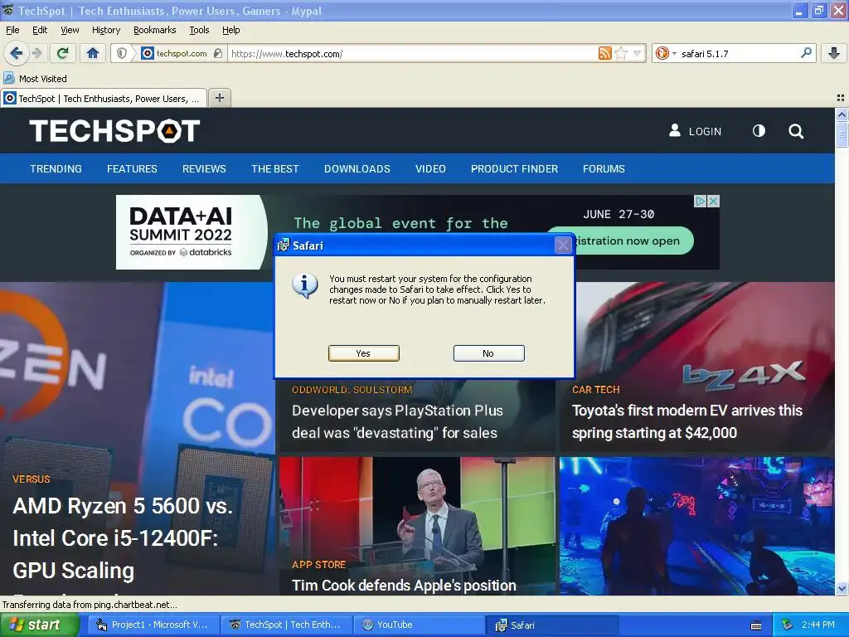This screenshot has width=849, height=637.
Task: Open the Help menu
Action: (231, 30)
